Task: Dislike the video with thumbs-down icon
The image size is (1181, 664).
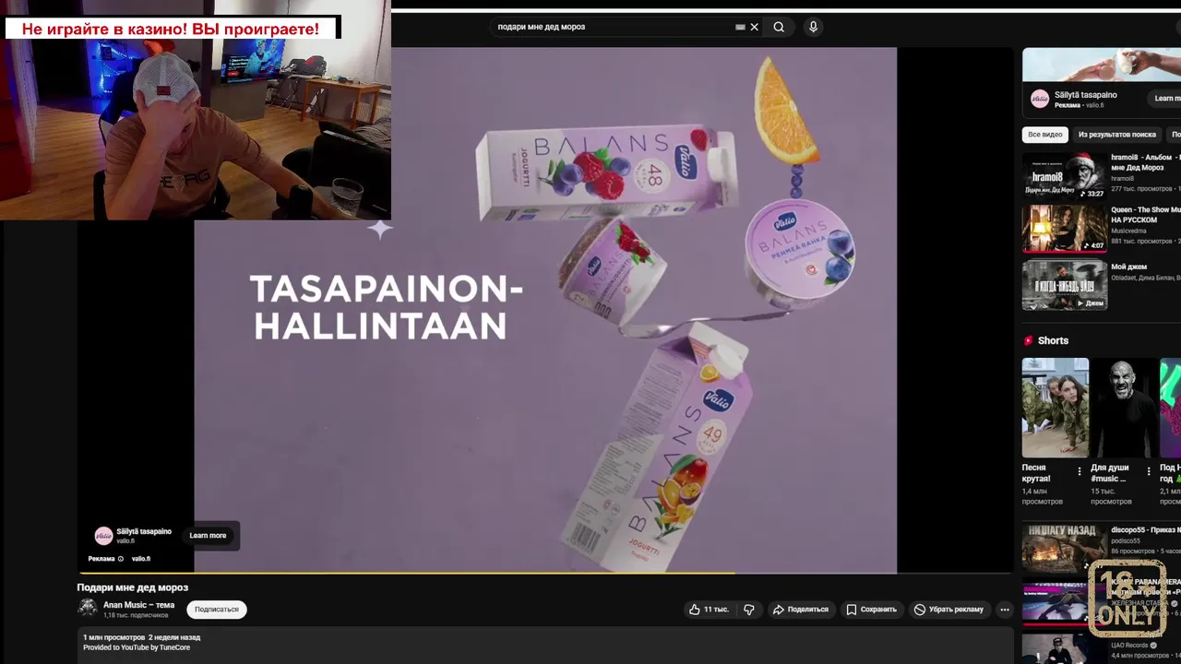Action: [749, 610]
